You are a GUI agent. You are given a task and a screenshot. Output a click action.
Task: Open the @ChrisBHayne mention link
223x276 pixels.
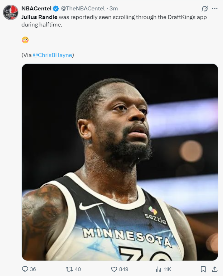tap(52, 55)
